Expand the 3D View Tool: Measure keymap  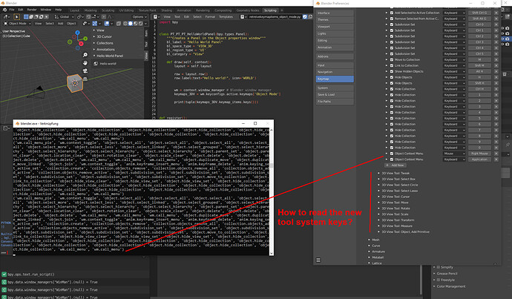tap(397, 226)
